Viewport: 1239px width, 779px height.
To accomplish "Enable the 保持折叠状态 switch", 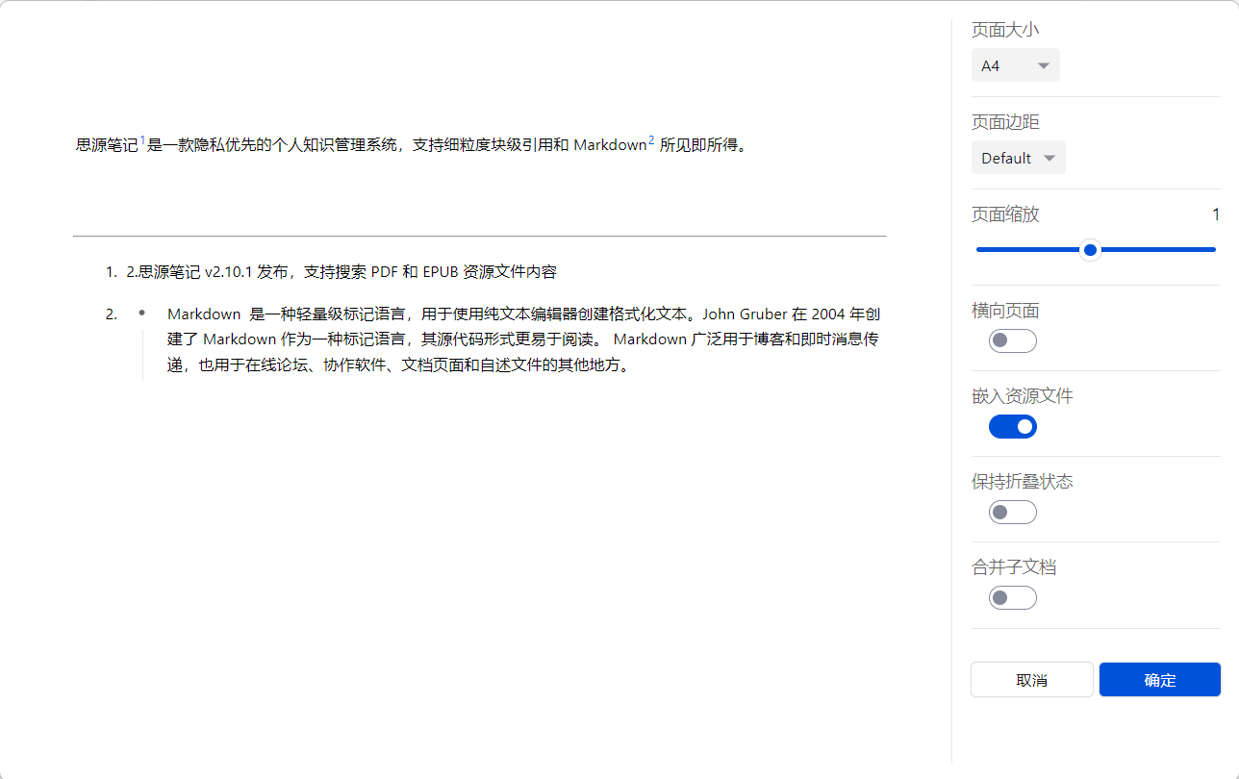I will click(x=1012, y=512).
